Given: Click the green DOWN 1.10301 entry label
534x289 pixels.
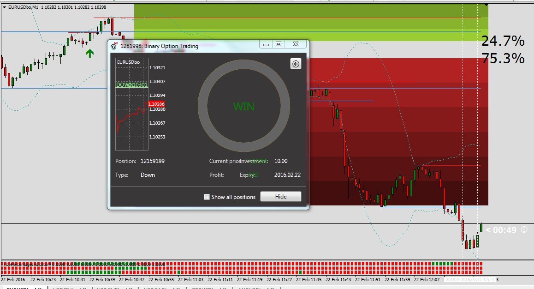Looking at the screenshot, I should [131, 85].
